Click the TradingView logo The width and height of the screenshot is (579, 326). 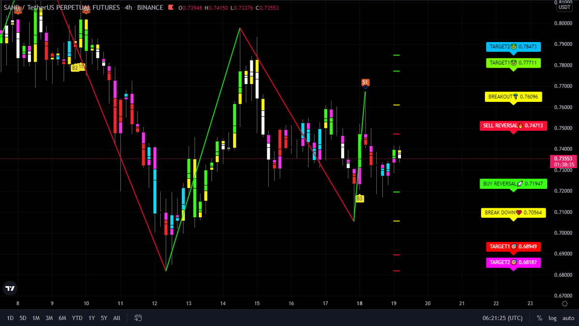pos(10,288)
